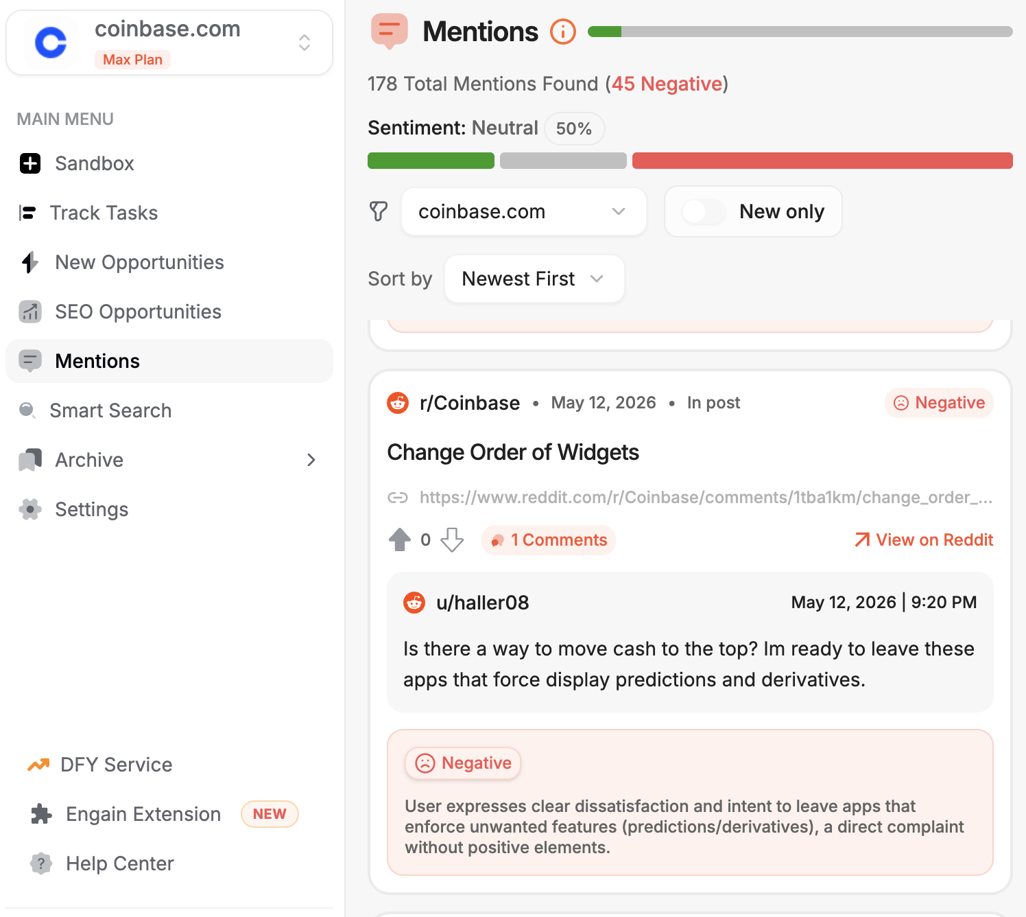Click View on Reddit link
The height and width of the screenshot is (917, 1026).
point(924,540)
